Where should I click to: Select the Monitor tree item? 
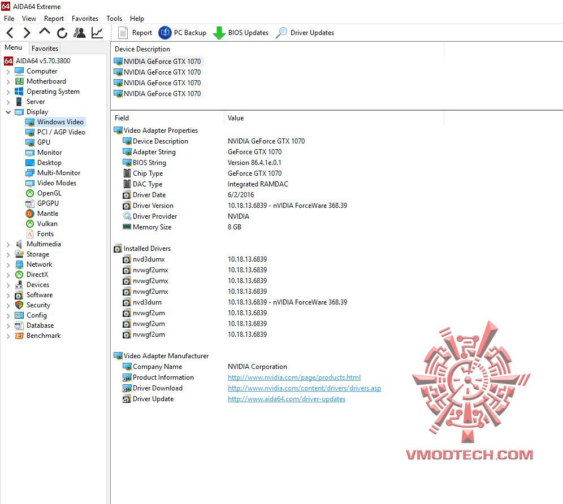(x=44, y=153)
